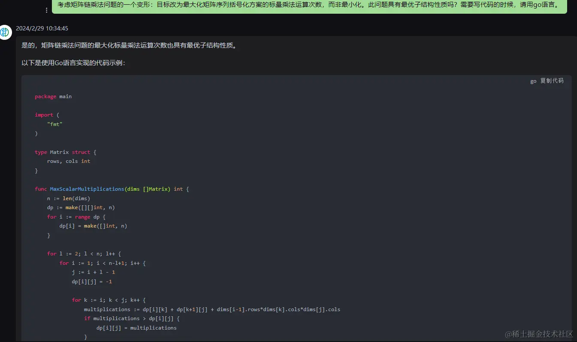Click the line 'dp[i] = make([]int, n)'
The width and height of the screenshot is (577, 342).
point(94,226)
